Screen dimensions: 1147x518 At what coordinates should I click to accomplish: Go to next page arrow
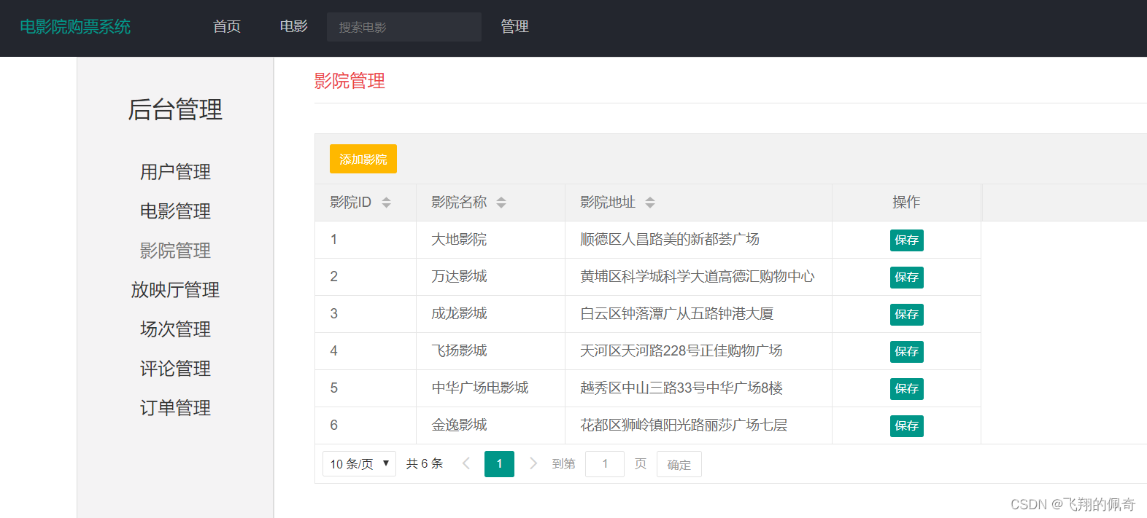tap(533, 463)
